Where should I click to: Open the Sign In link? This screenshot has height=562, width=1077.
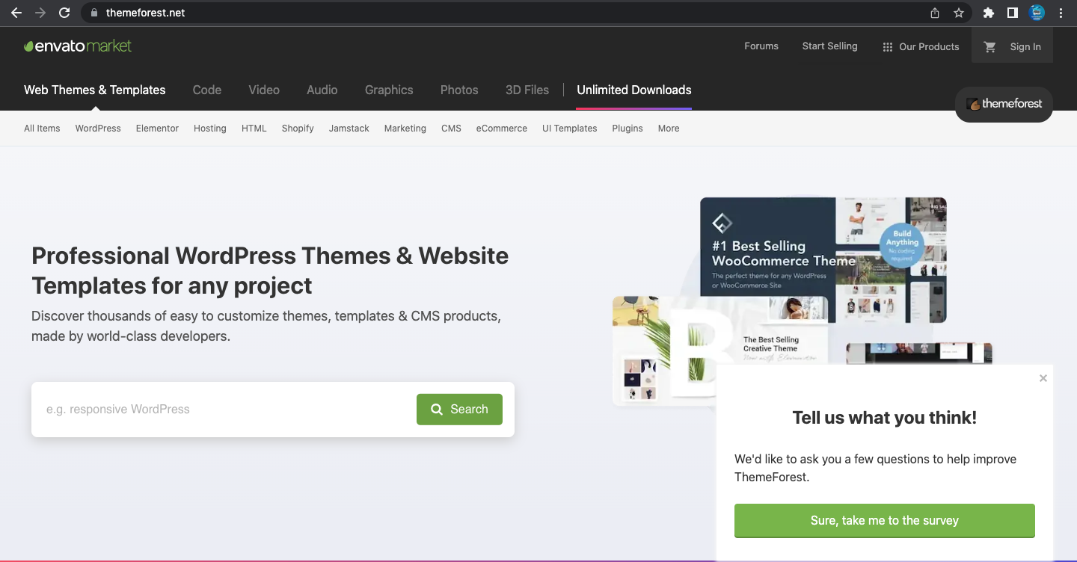[1025, 46]
